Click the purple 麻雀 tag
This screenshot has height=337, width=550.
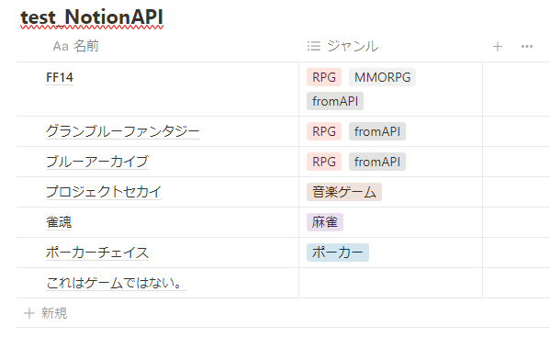tap(325, 222)
